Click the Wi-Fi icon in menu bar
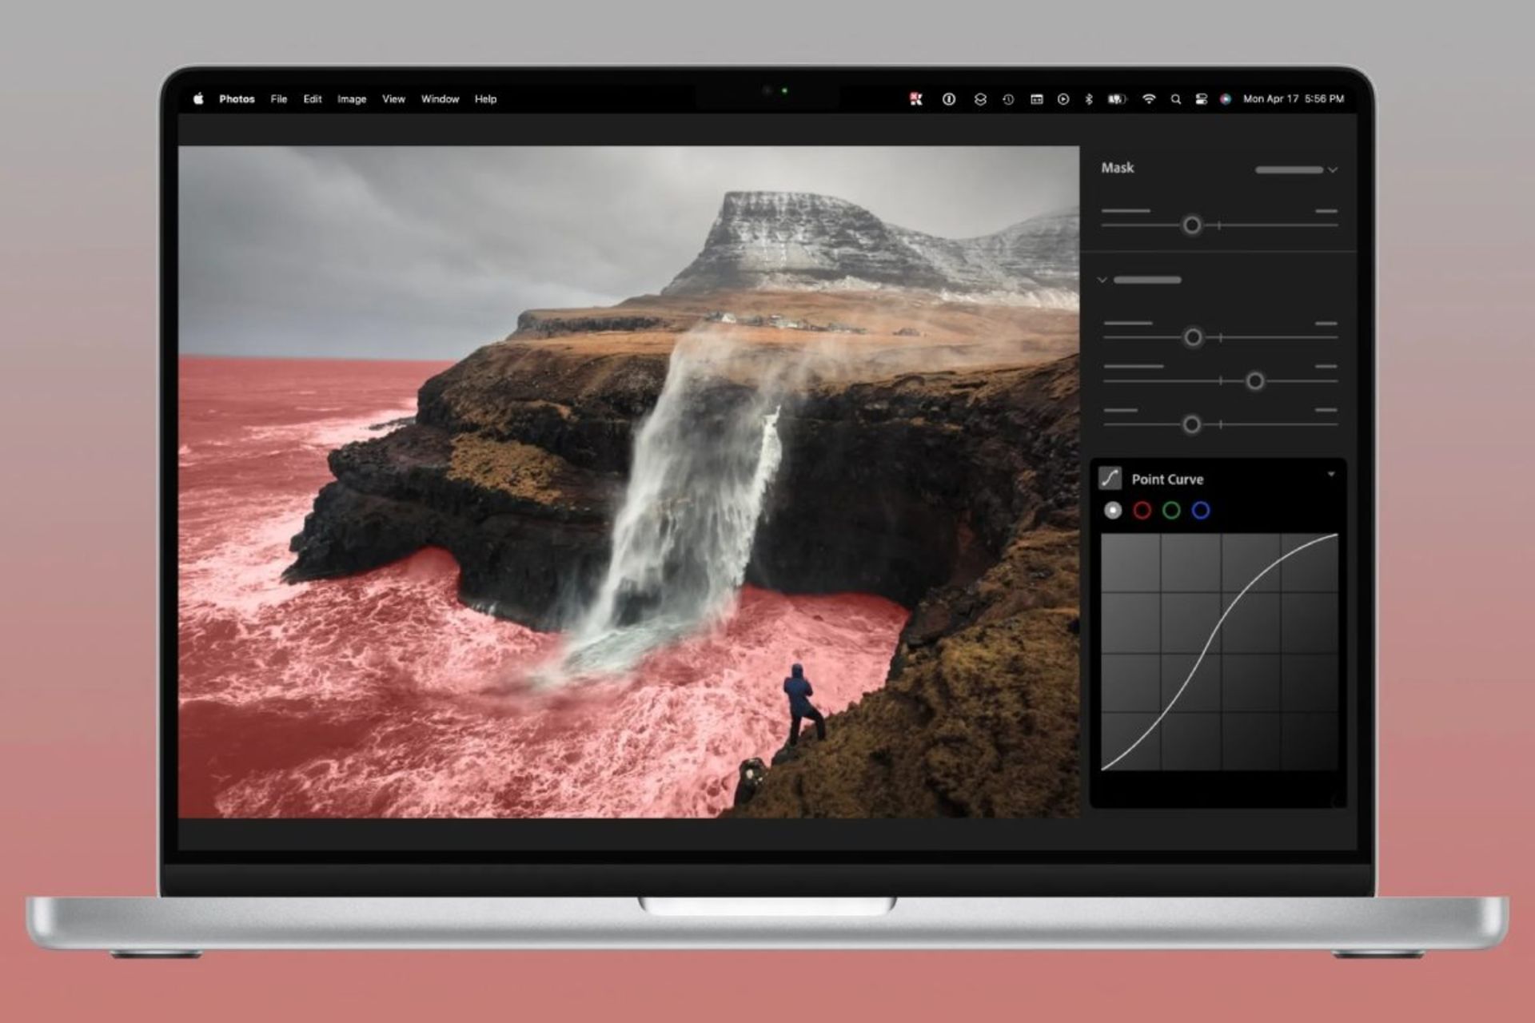1535x1023 pixels. pos(1146,98)
